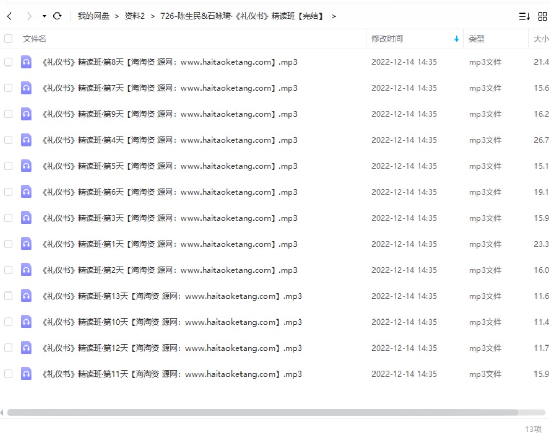
Task: Sort by 类型 column header
Action: (x=476, y=38)
